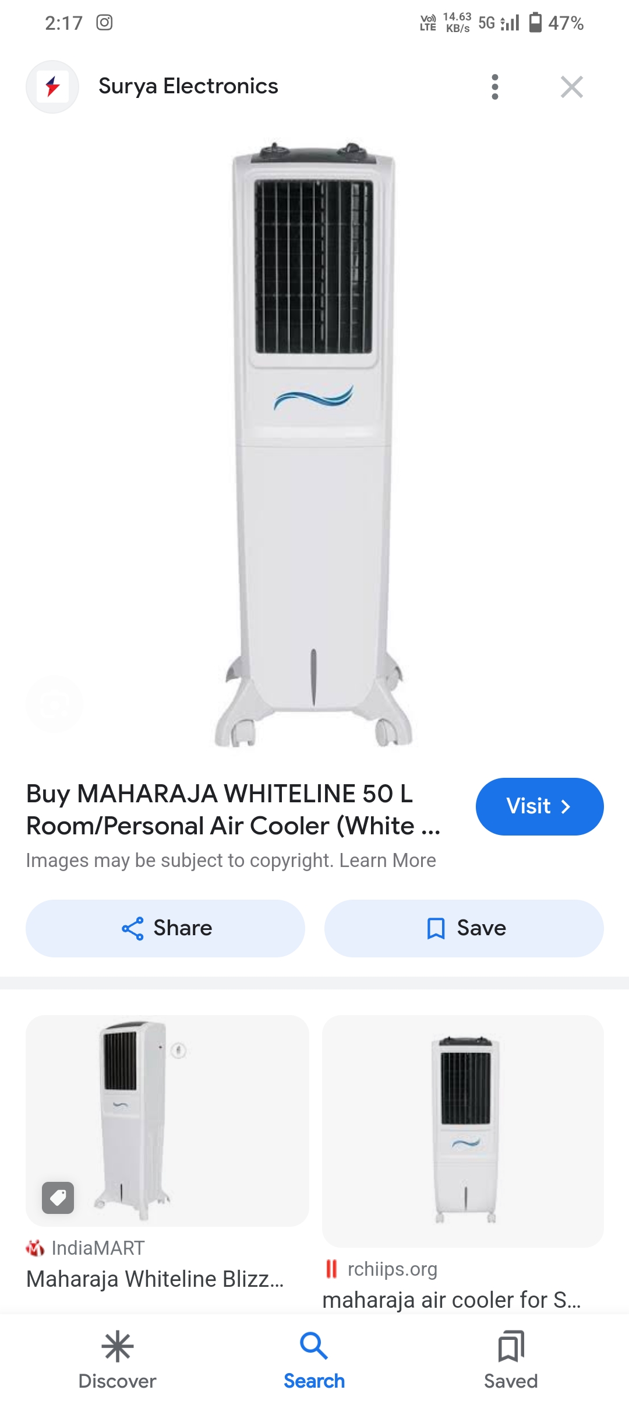Open the Buy MAHARAJA WHITELINE 50 L title
The height and width of the screenshot is (1404, 629).
point(233,809)
